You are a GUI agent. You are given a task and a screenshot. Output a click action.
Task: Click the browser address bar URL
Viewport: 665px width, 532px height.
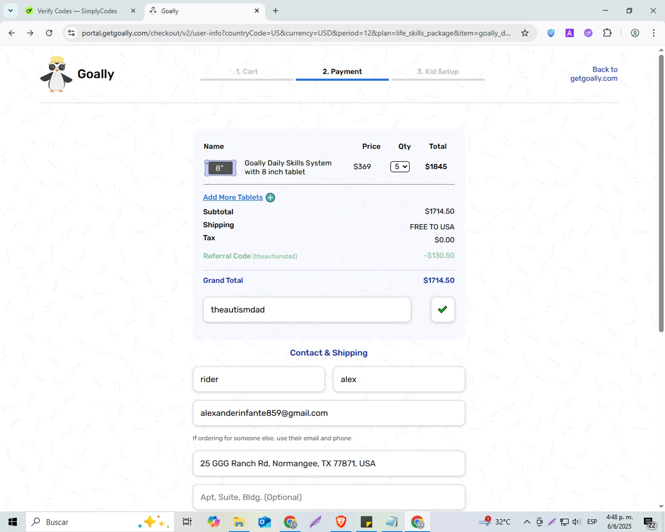click(296, 33)
